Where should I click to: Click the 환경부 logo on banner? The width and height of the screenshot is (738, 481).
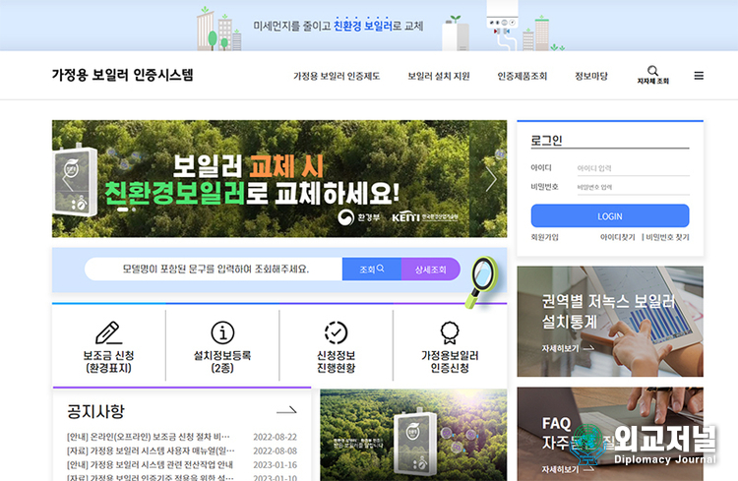click(358, 217)
